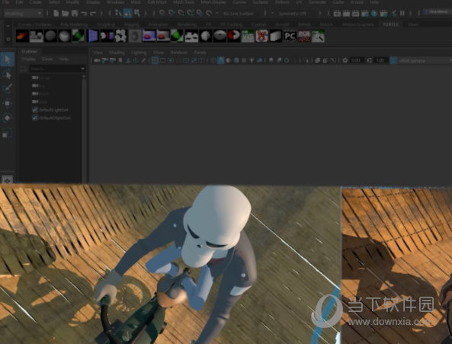Pick the Paint selection tool
Viewport: 452px width, 344px height.
(8, 88)
